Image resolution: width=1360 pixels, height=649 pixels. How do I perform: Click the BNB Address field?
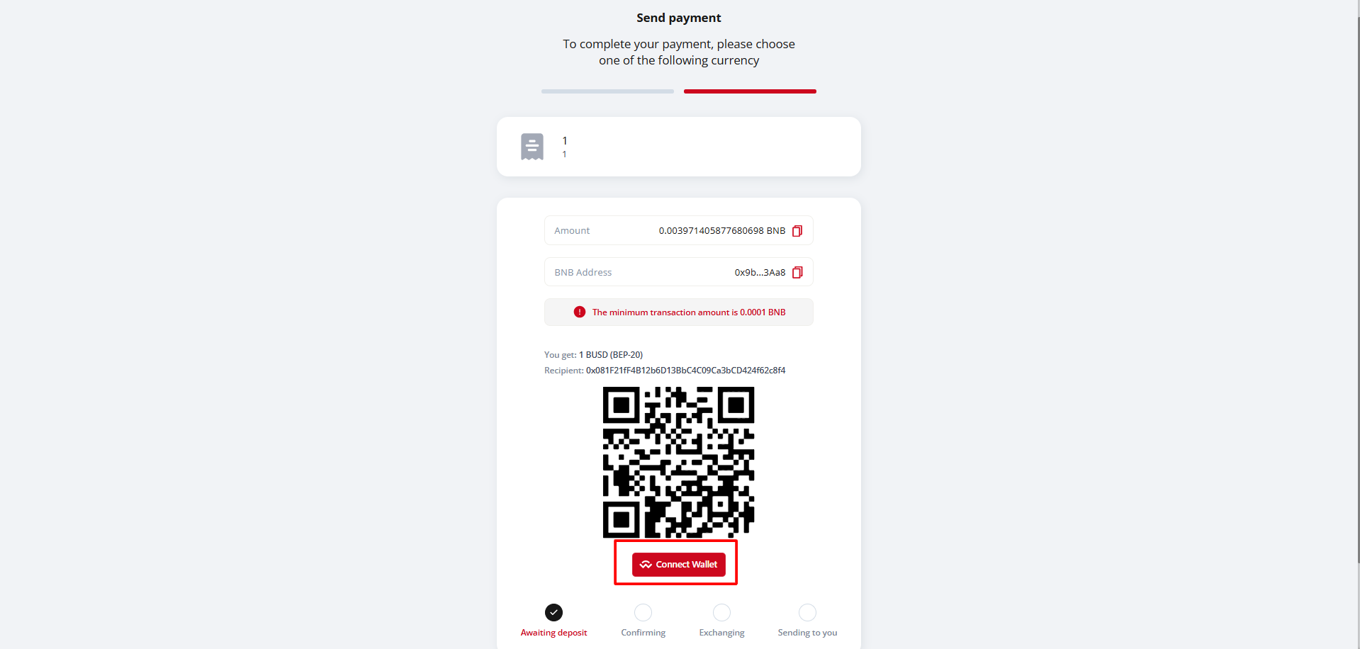(x=679, y=272)
